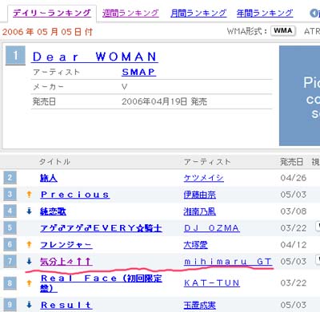The image size is (320, 312).
Task: Click the タイトル column header
Action: point(54,162)
